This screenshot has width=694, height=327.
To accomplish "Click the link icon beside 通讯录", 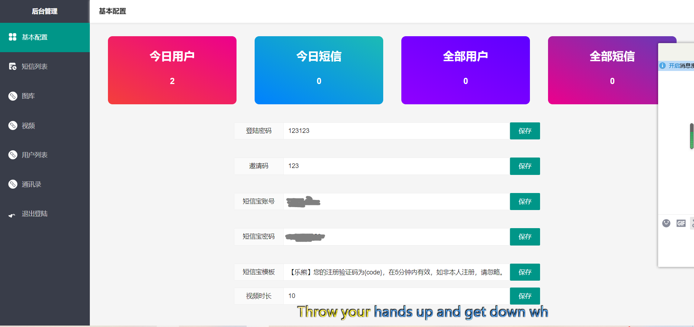I will click(13, 184).
